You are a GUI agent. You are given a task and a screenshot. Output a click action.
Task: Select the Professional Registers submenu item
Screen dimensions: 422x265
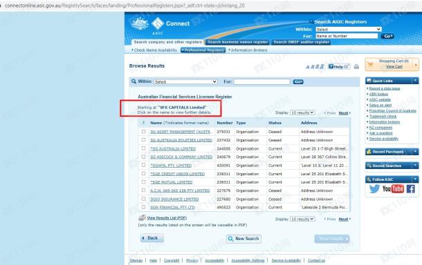tap(203, 50)
